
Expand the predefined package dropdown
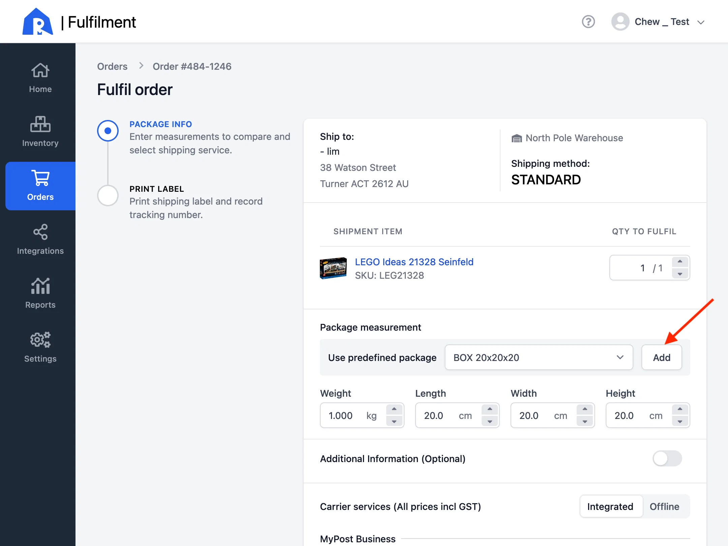539,357
